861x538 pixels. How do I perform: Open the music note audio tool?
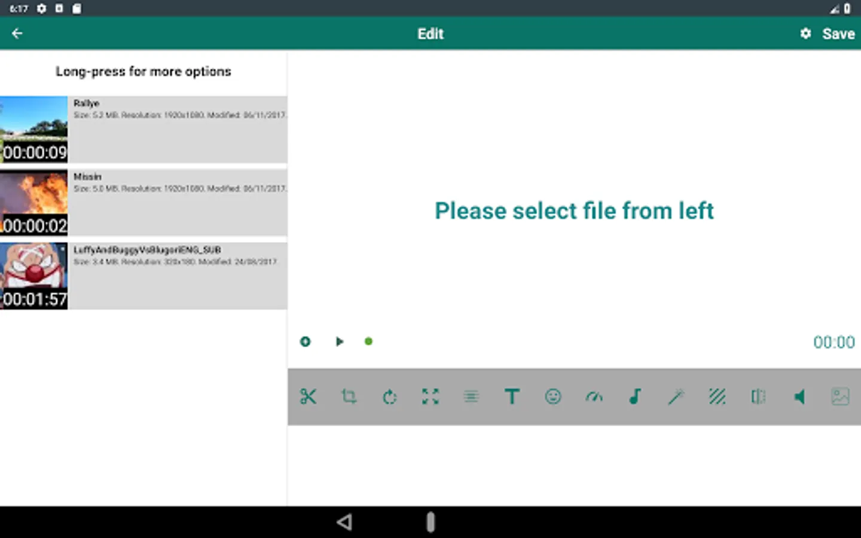tap(635, 396)
